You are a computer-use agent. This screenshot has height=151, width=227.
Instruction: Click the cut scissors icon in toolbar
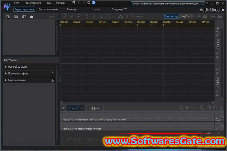point(72,16)
